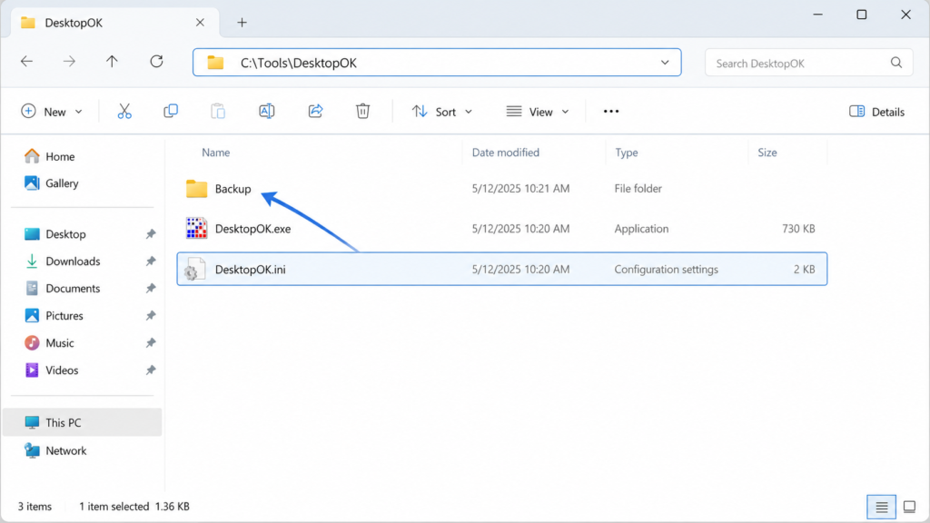930x523 pixels.
Task: Open the Sort options dropdown
Action: click(x=442, y=112)
